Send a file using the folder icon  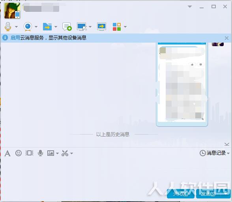[x=47, y=27]
